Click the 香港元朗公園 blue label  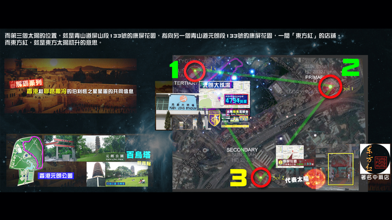tap(56, 176)
